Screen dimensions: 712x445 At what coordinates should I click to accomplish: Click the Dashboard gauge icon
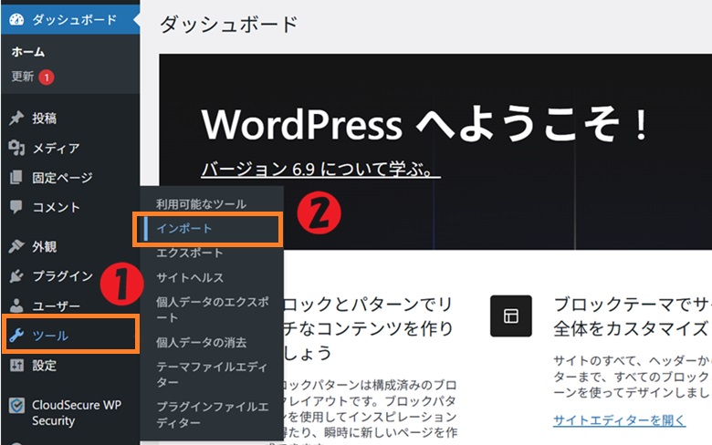pyautogui.click(x=16, y=19)
